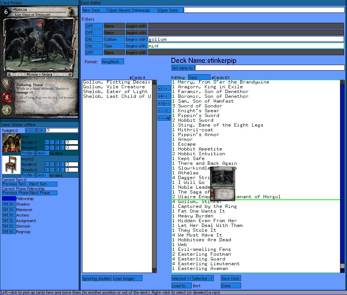The height and width of the screenshot is (295, 347).
Task: Click the large Shelob card picture
Action: [x=39, y=62]
